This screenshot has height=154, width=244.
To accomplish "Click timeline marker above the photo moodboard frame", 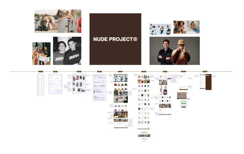I will 79,71.
